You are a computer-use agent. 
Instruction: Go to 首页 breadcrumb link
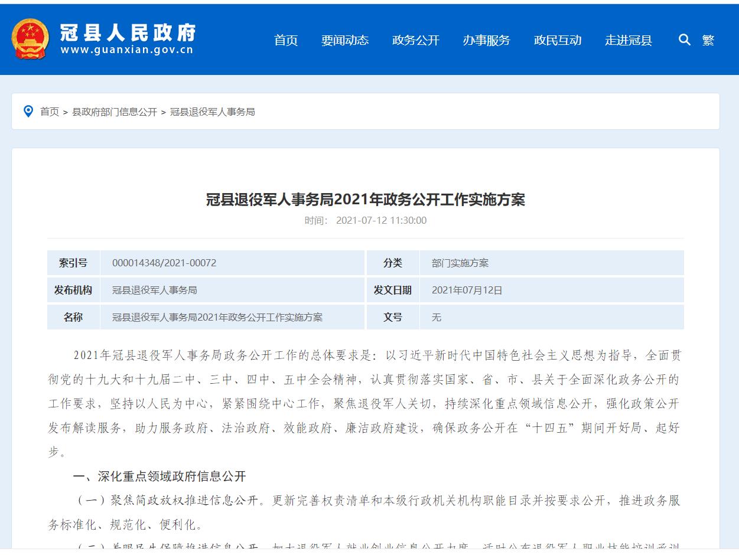click(50, 112)
